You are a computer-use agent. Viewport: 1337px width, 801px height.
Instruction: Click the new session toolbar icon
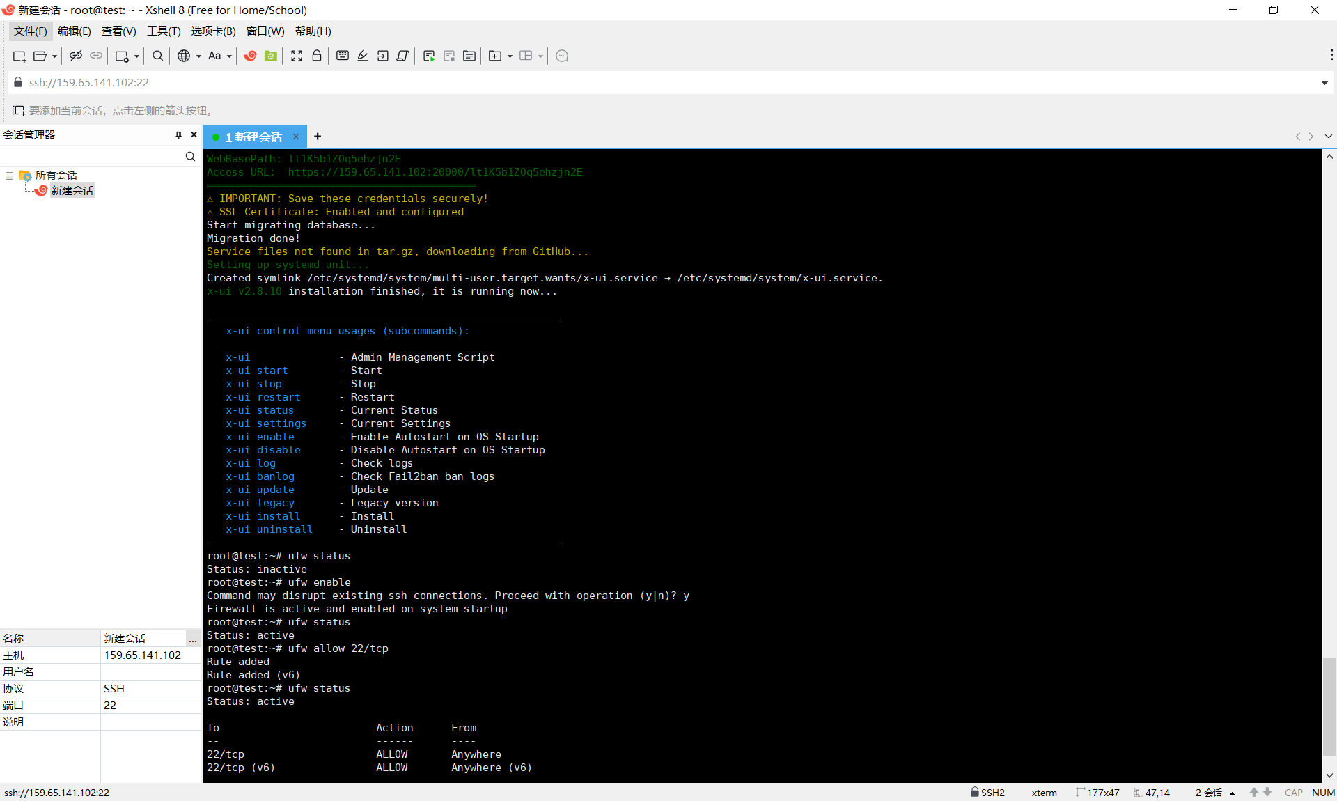click(19, 56)
